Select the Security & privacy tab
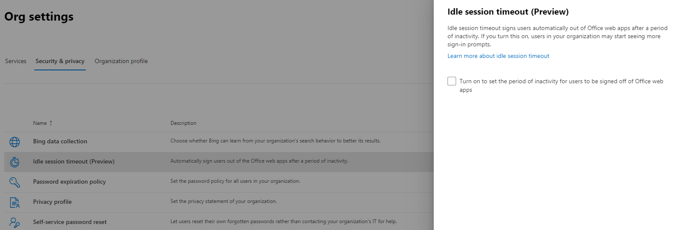 tap(60, 61)
